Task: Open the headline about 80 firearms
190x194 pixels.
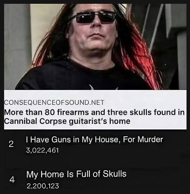Action: (94, 117)
